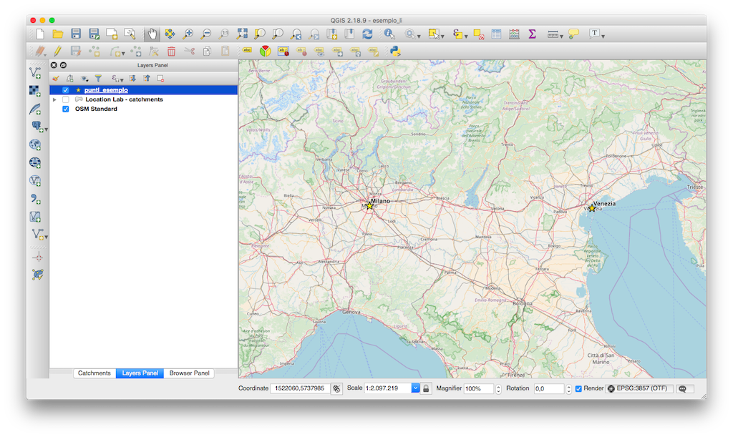Uncheck the punti_esempio layer visibility
This screenshot has width=733, height=437.
click(65, 90)
